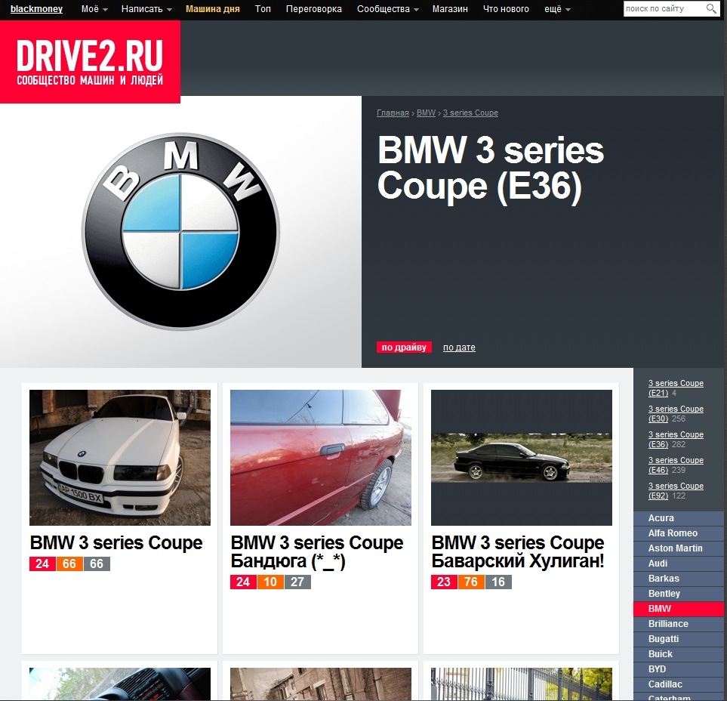Click orange 10 badge under Бандюга

pyautogui.click(x=270, y=582)
